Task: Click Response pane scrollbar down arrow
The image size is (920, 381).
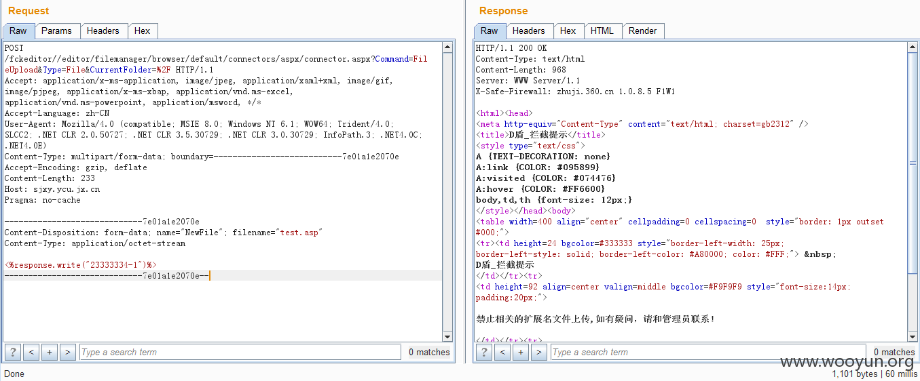Action: pos(913,336)
